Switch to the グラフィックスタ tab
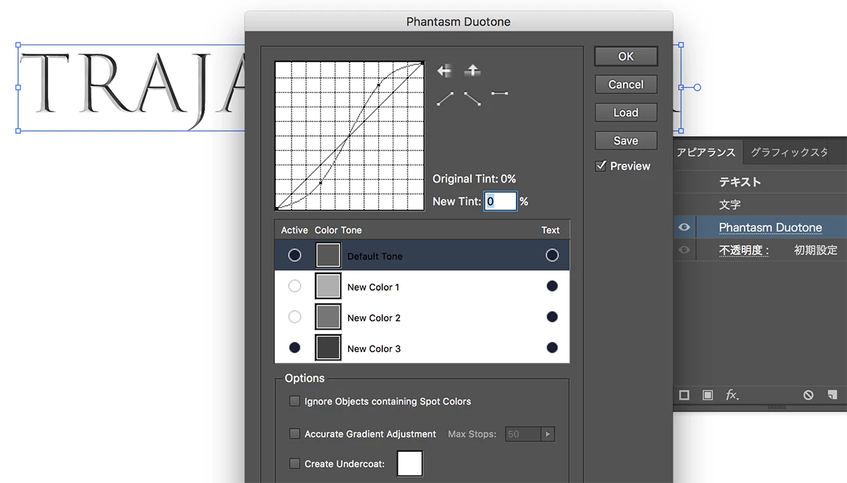Screen dimensions: 847x483 click(x=789, y=152)
